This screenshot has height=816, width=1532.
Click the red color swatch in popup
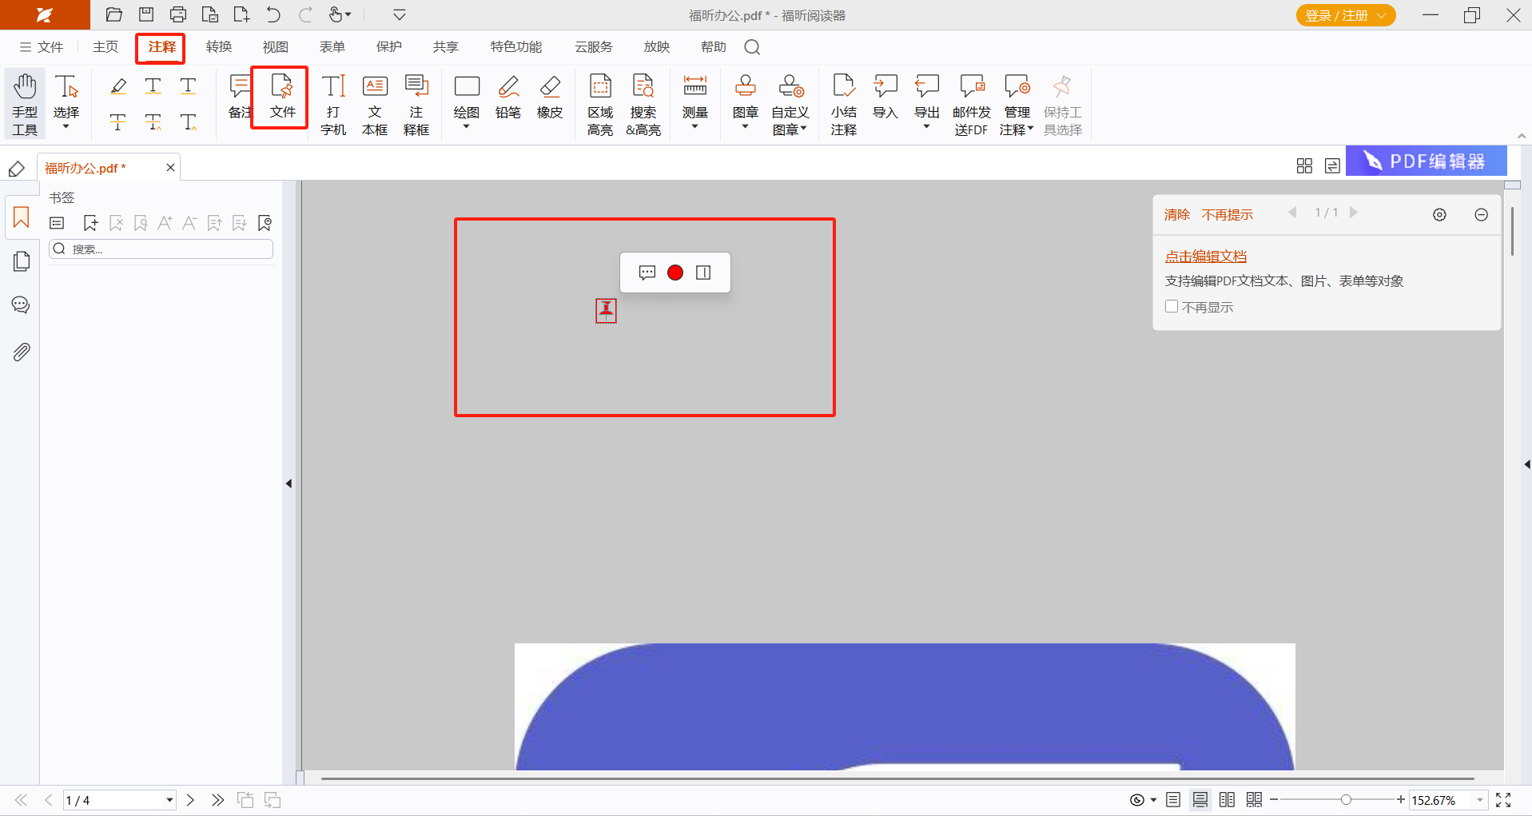click(x=675, y=273)
